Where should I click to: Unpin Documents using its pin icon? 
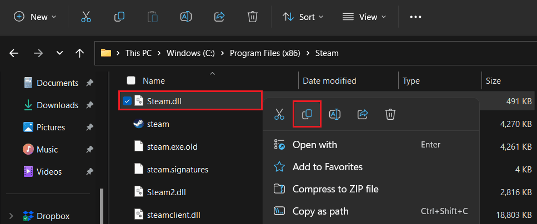pos(89,83)
